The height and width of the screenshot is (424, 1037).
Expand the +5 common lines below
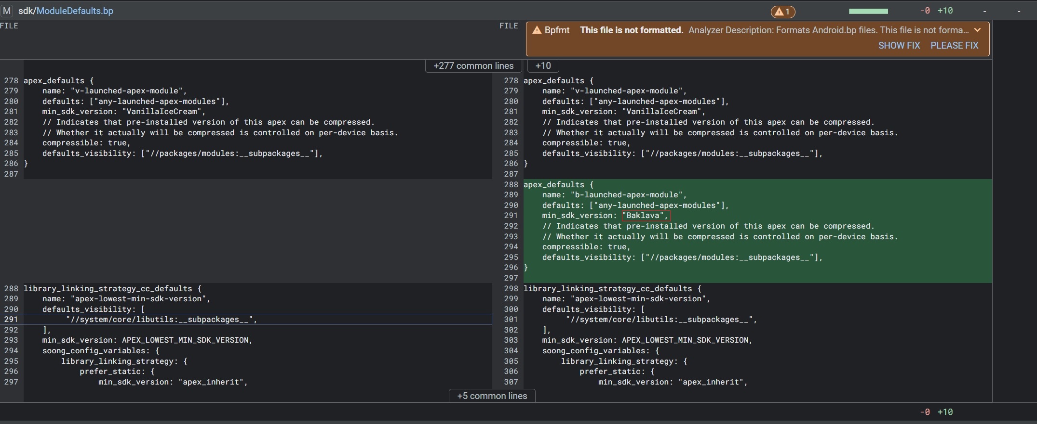tap(492, 396)
